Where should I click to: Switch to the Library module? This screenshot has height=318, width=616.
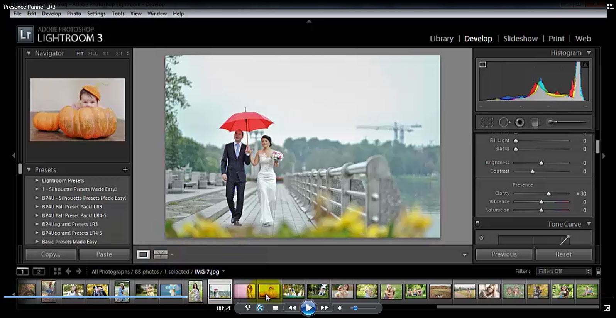tap(442, 39)
